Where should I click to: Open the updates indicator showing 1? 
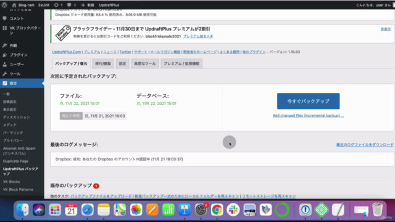pos(58,5)
